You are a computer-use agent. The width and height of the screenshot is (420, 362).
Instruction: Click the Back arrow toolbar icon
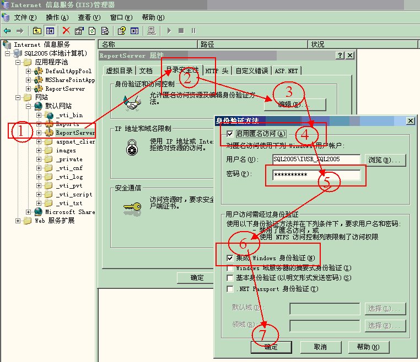7,31
